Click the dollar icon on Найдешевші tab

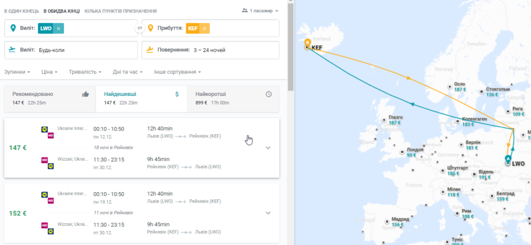click(177, 94)
